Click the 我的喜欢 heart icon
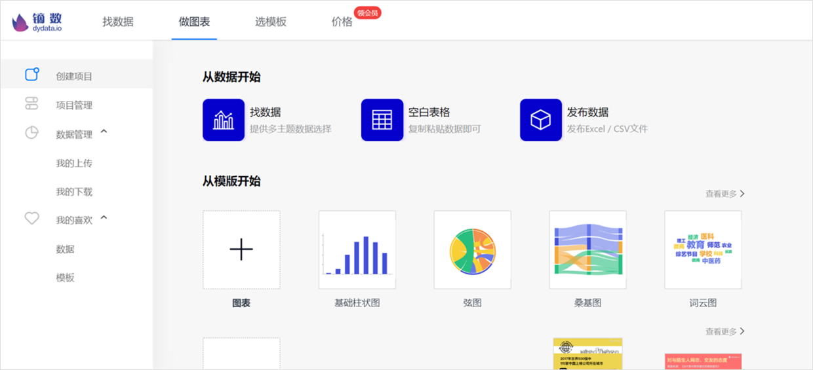The image size is (813, 370). (x=32, y=219)
